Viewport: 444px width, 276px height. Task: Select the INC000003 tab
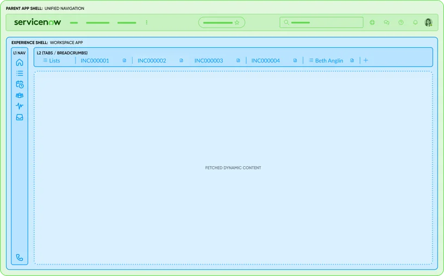pos(209,60)
